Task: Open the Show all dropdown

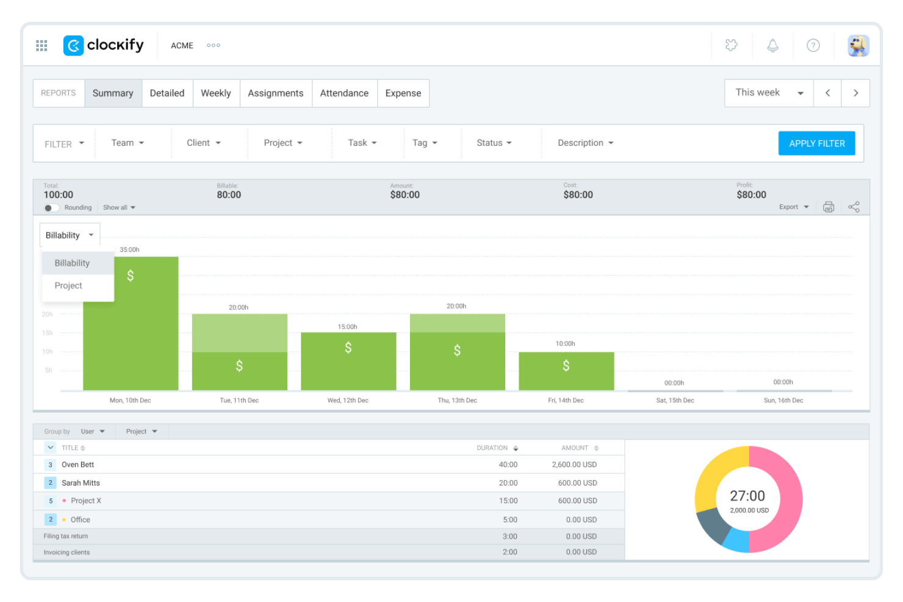Action: (118, 207)
